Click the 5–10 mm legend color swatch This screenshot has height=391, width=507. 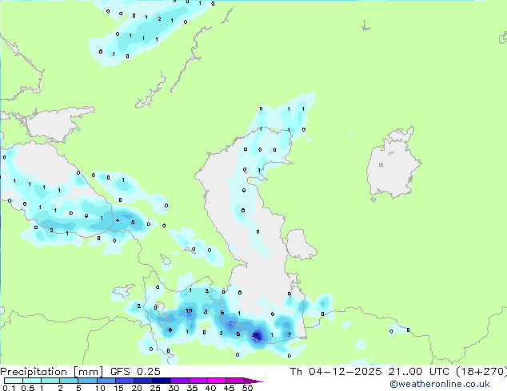[88, 381]
